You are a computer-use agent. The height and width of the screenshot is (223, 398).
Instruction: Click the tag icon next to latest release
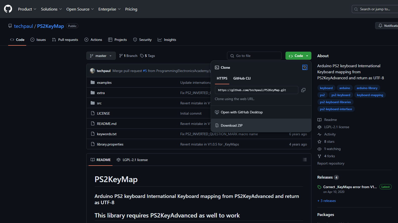click(319, 187)
